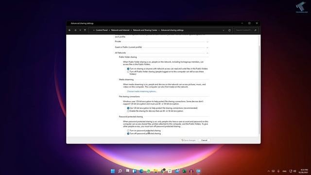This screenshot has height=175, width=311.
Task: Refresh the Advanced sharing settings page
Action: 229,30
